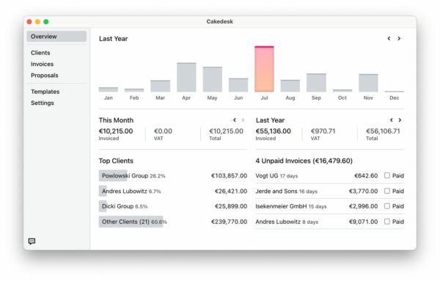The image size is (440, 281).
Task: Select the Jan bar in chart
Action: [109, 90]
